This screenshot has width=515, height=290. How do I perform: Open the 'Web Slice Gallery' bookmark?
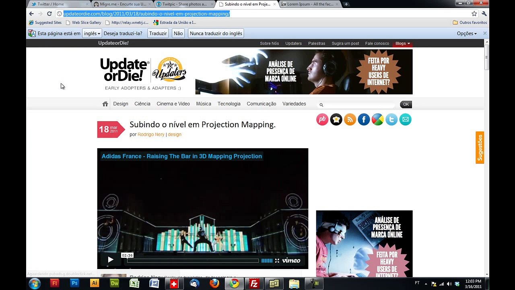83,23
